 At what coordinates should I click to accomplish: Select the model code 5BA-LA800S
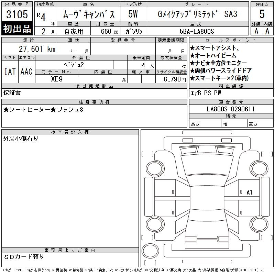click(197, 31)
